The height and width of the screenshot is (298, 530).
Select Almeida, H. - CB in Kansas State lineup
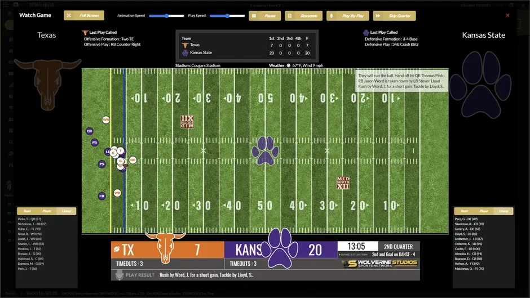pos(469,253)
